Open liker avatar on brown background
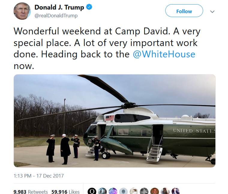Viewport: 228px width, 194px height. pos(155,191)
